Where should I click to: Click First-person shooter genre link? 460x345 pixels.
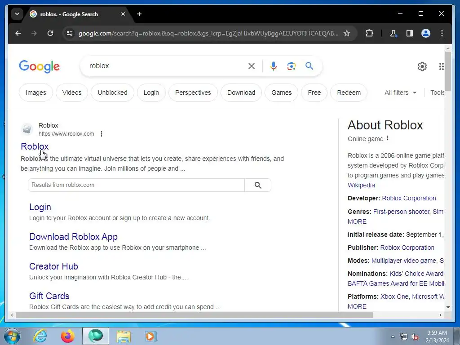401,212
